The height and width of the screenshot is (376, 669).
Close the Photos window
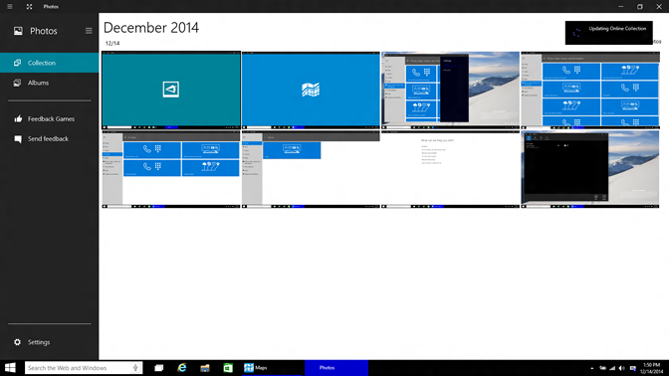pyautogui.click(x=659, y=6)
